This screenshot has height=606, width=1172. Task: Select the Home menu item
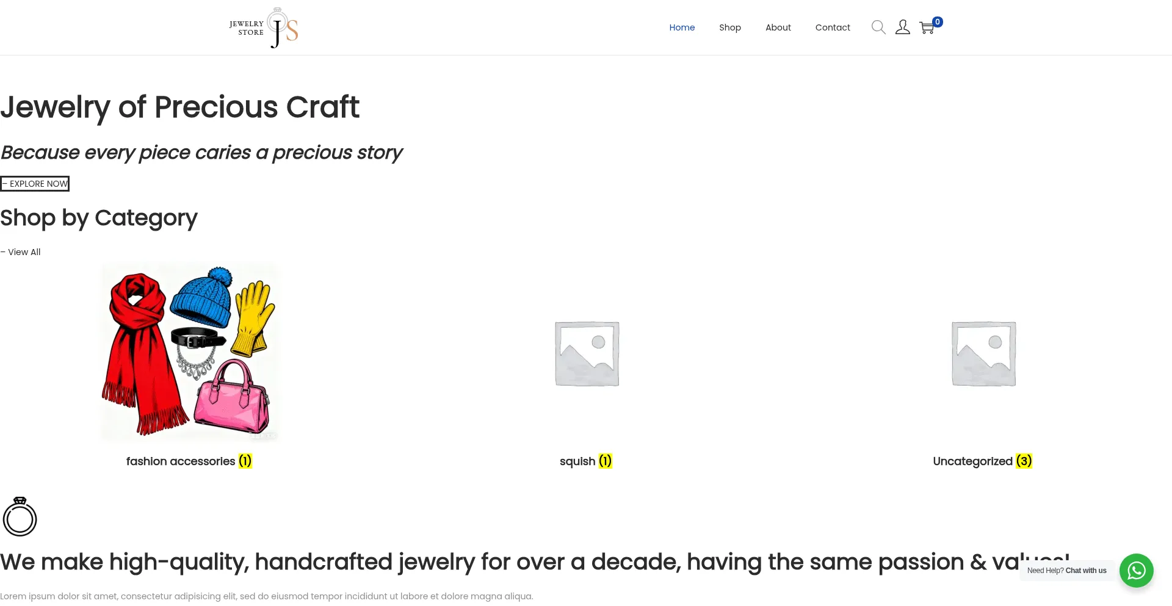[x=682, y=27]
